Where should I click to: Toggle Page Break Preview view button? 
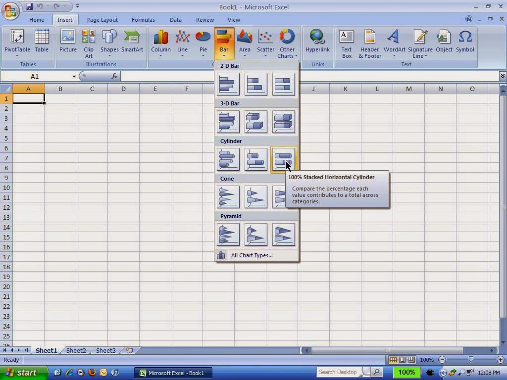coord(411,360)
